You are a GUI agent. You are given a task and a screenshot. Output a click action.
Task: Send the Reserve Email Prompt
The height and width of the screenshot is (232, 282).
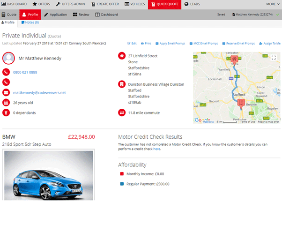pos(238,44)
